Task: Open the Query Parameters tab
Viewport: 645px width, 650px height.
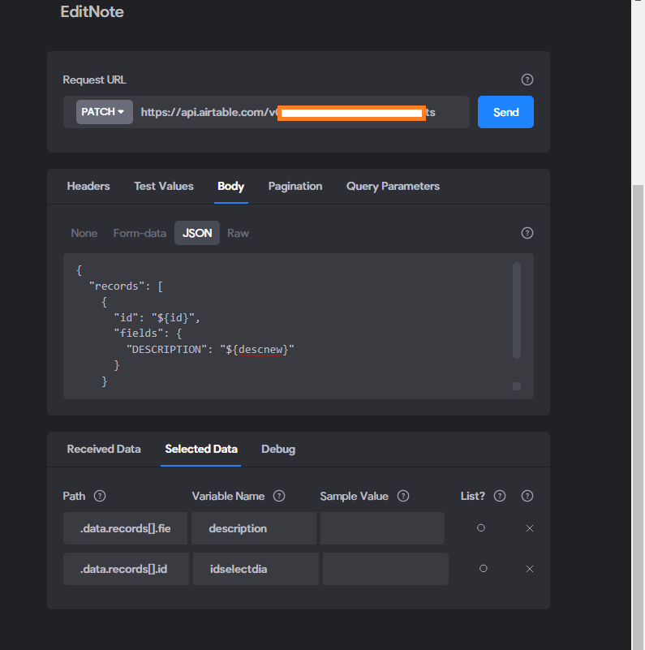Action: (x=393, y=186)
